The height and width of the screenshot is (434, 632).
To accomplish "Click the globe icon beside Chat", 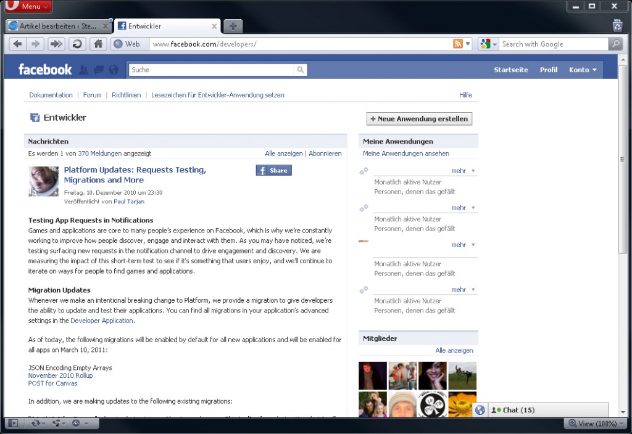I will [x=480, y=410].
